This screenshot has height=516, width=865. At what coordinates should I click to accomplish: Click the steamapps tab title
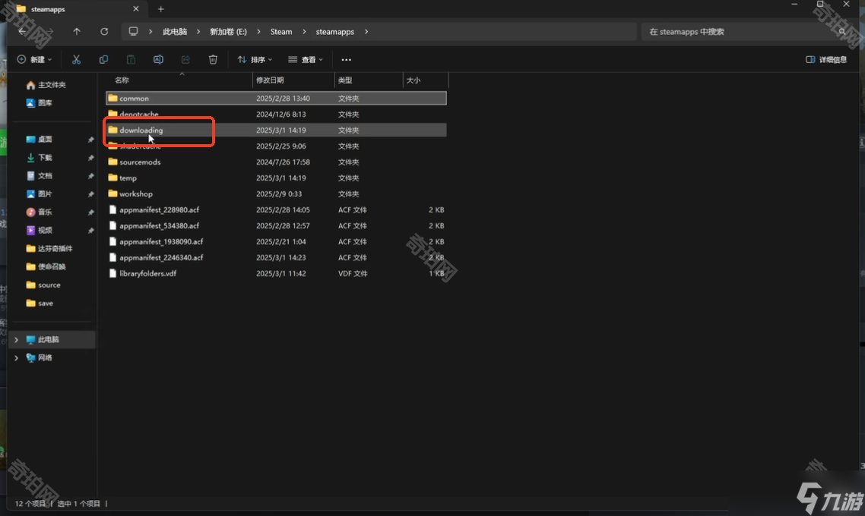(x=47, y=9)
